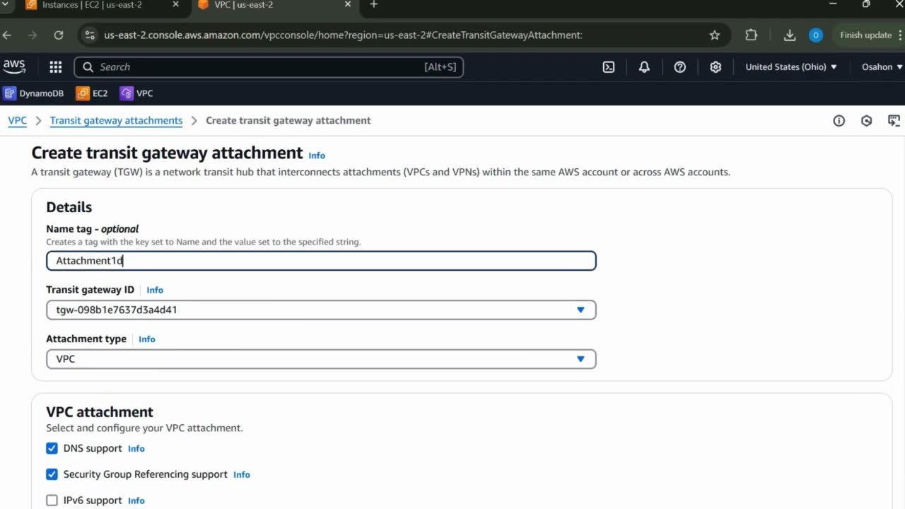Open Info link for Security Group Referencing

(241, 475)
